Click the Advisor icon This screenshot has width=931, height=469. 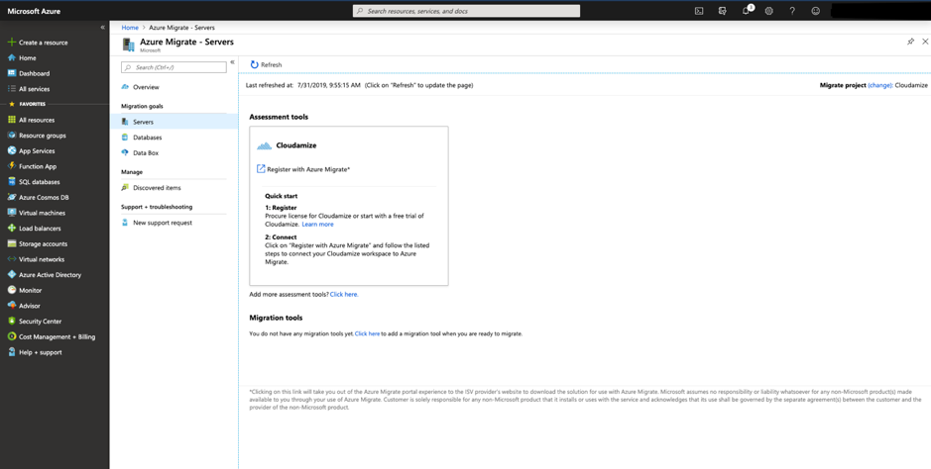[11, 306]
